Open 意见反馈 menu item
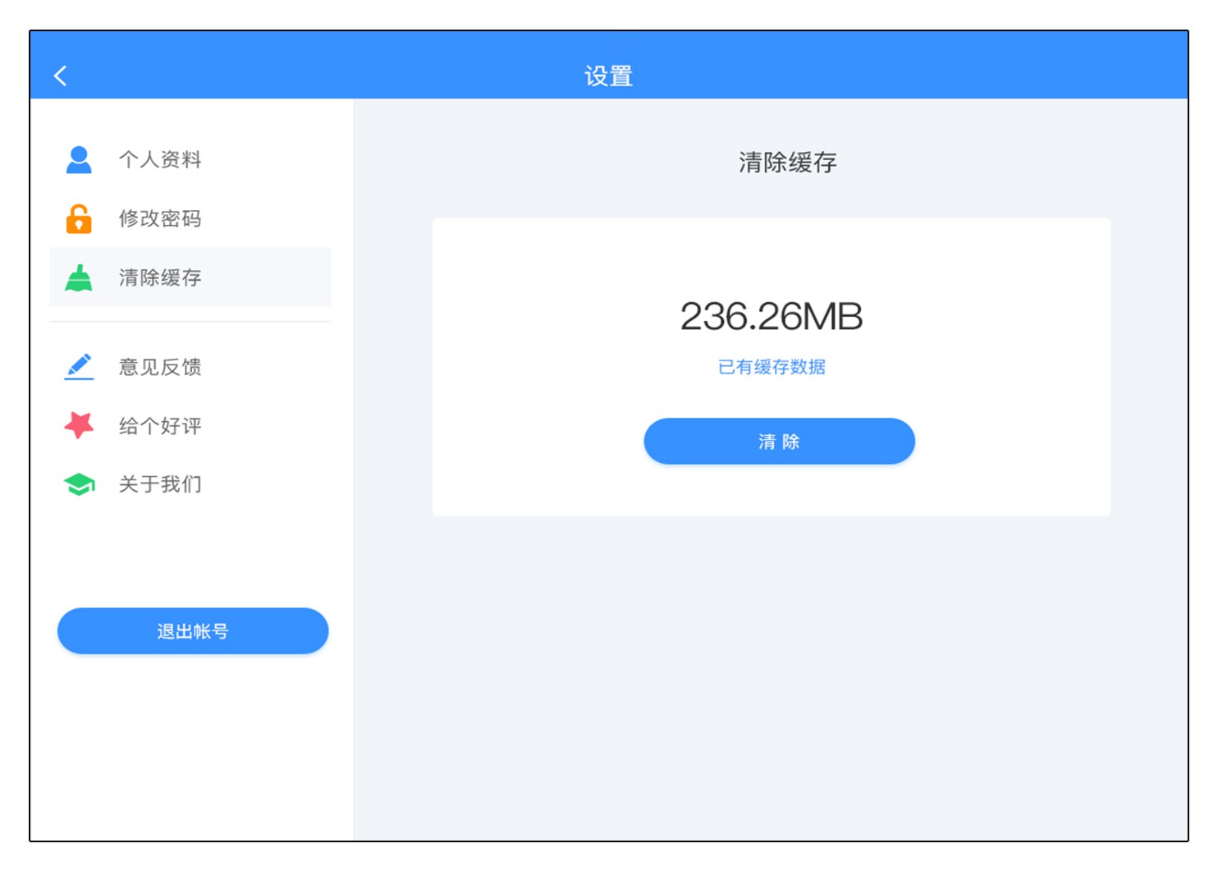Viewport: 1218px width, 871px height. pyautogui.click(x=190, y=366)
